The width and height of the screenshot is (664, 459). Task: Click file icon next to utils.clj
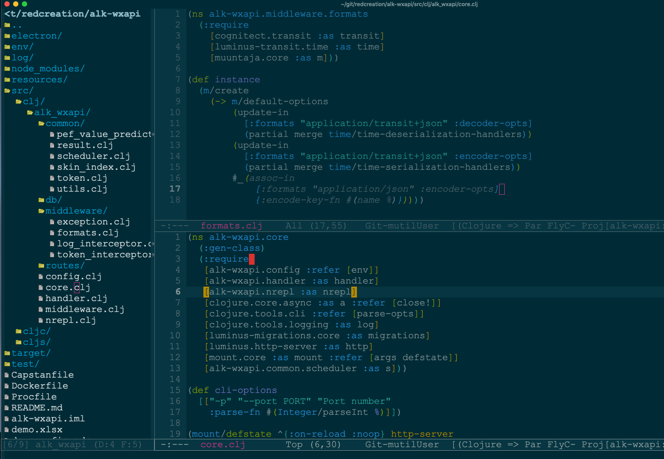point(52,189)
